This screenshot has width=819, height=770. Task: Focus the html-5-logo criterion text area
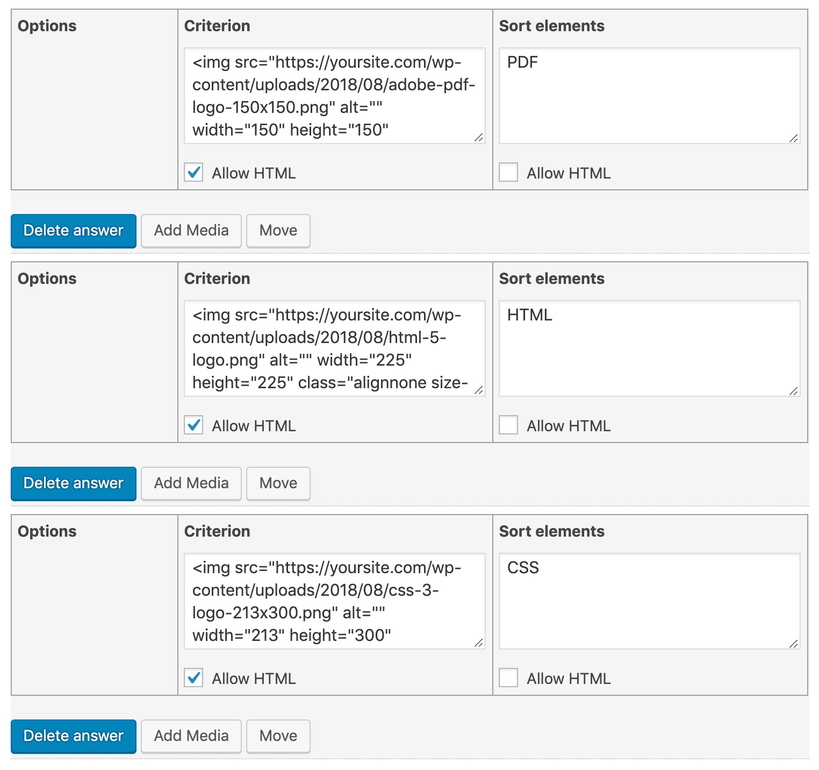click(334, 348)
